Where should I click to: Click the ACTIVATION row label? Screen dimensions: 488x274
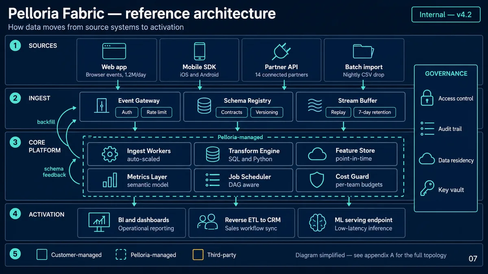[46, 214]
